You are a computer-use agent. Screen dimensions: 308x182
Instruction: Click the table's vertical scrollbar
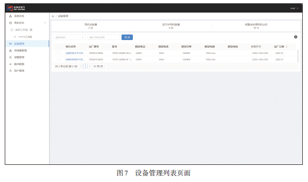pyautogui.click(x=298, y=56)
